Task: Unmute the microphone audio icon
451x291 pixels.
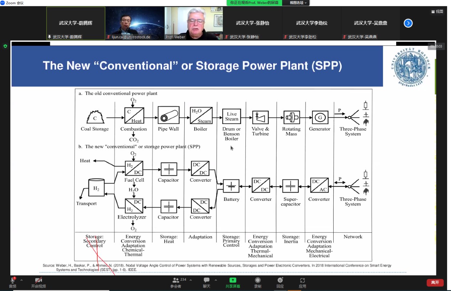Action: click(12, 280)
